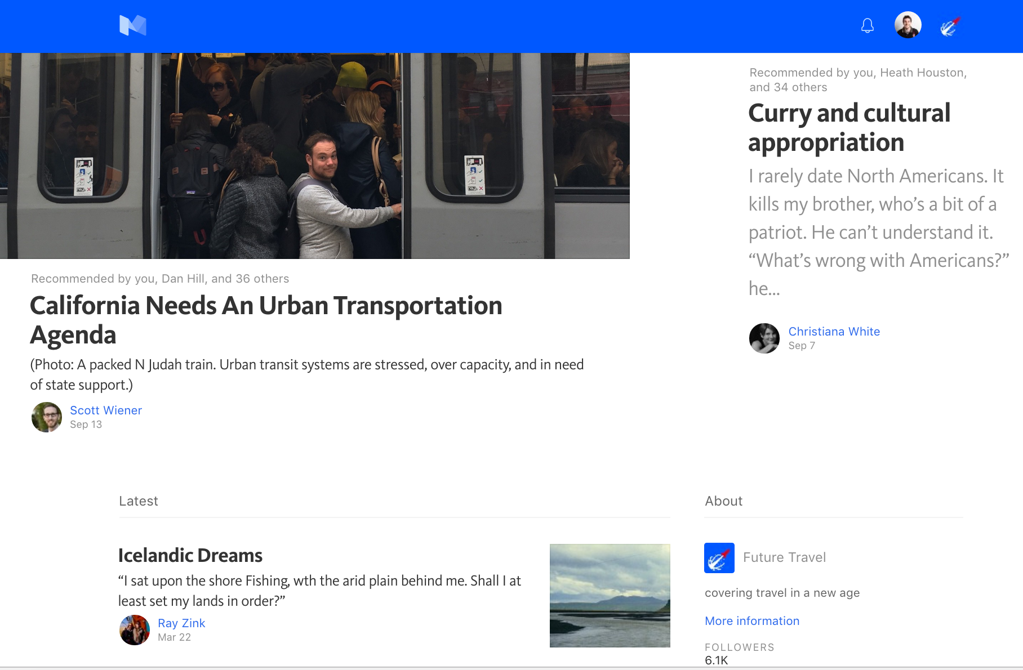Open the packed N Judah train photo

(314, 156)
